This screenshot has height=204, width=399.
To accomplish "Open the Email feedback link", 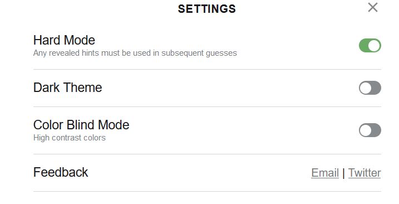I will coord(325,173).
